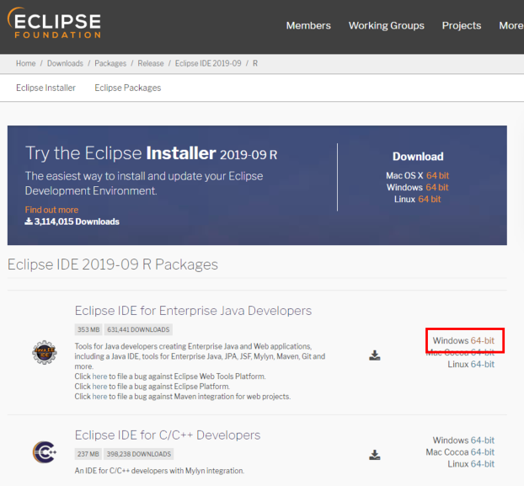524x486 pixels.
Task: Click the C/C++ Developers package logo
Action: 45,452
